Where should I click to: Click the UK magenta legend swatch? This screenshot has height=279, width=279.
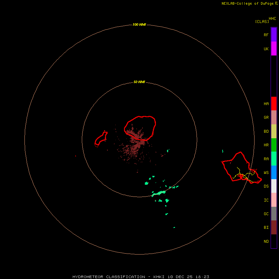(274, 49)
